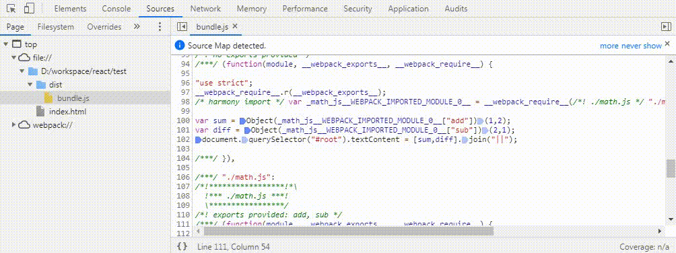Screen dimensions: 676x253
Task: Open the navigator three-dot menu
Action: [160, 27]
